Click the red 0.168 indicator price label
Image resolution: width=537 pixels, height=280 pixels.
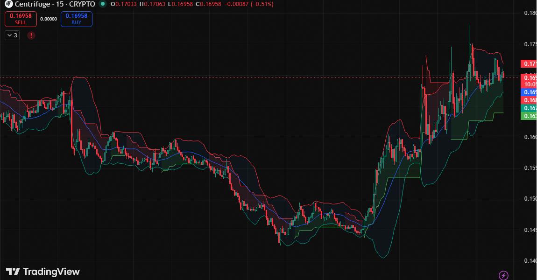coord(529,100)
